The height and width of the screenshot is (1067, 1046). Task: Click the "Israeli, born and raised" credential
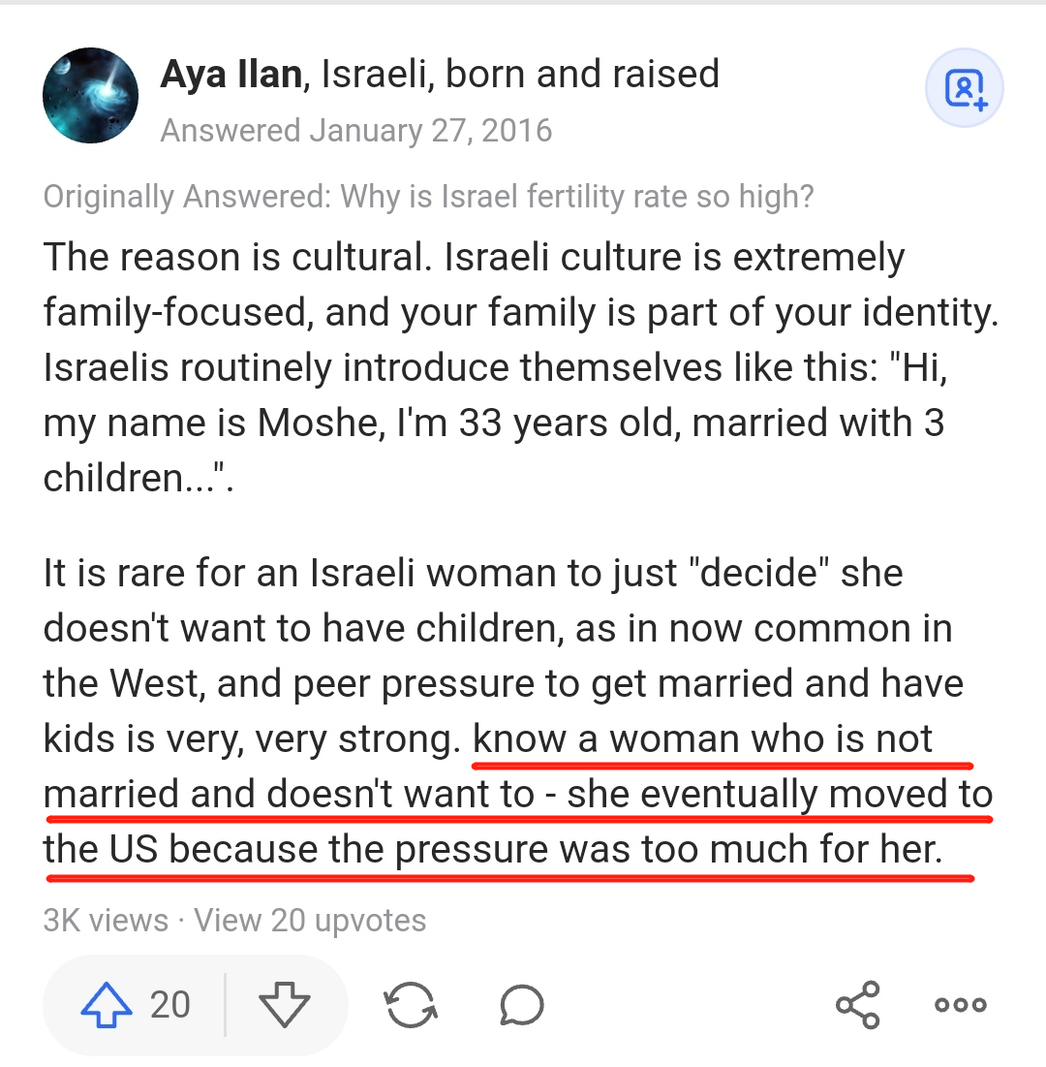coord(520,74)
